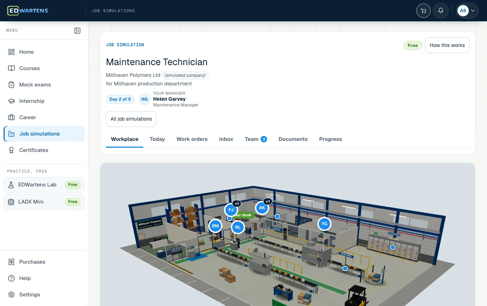487x306 pixels.
Task: Switch to the Work orders tab
Action: 192,139
